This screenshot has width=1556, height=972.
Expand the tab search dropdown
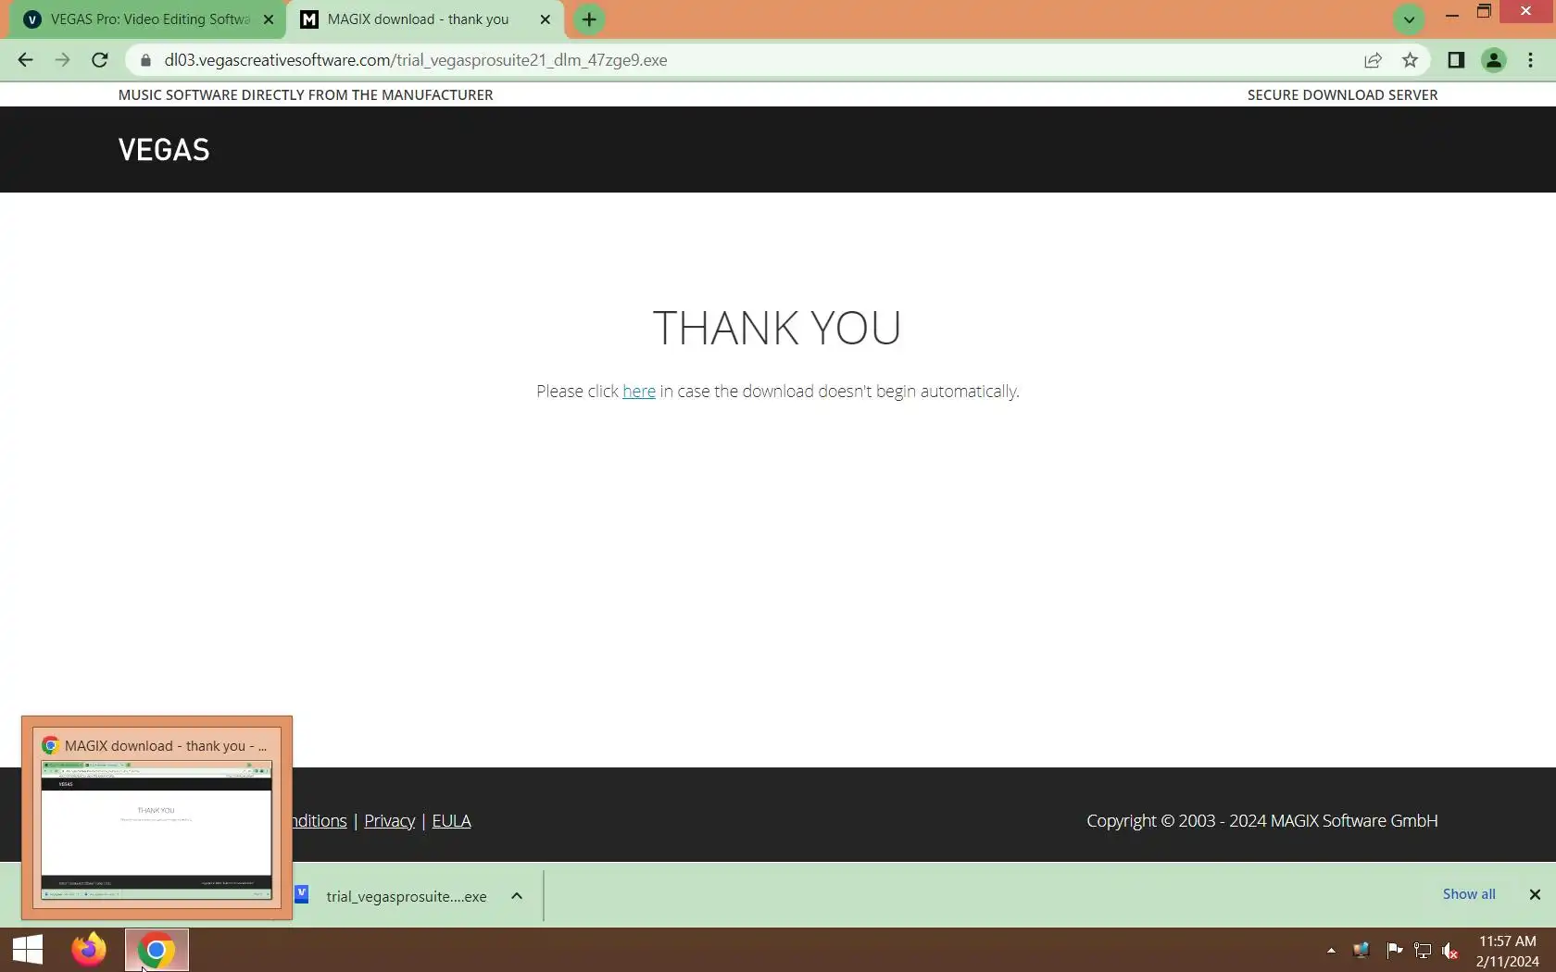point(1409,19)
